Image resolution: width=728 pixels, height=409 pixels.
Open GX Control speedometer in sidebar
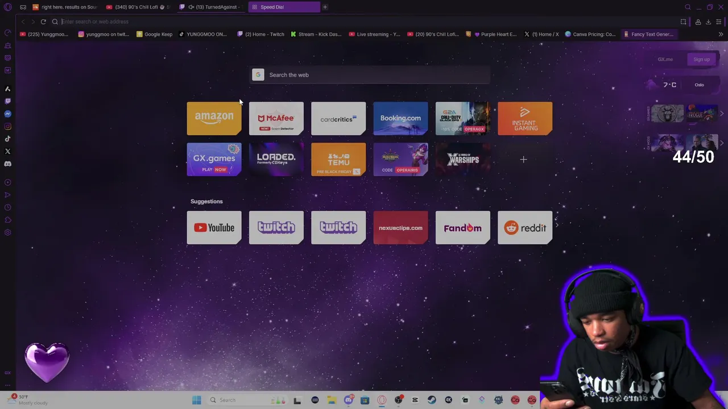click(x=8, y=33)
